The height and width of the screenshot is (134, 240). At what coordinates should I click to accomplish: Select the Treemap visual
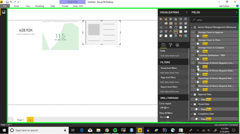181,28
